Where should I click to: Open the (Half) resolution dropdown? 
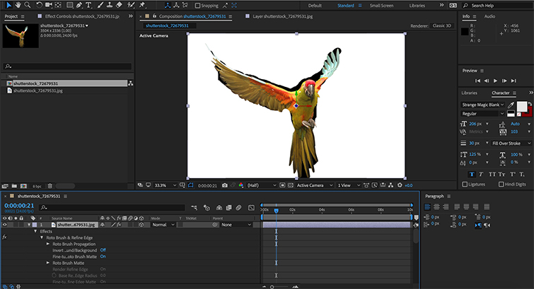261,185
